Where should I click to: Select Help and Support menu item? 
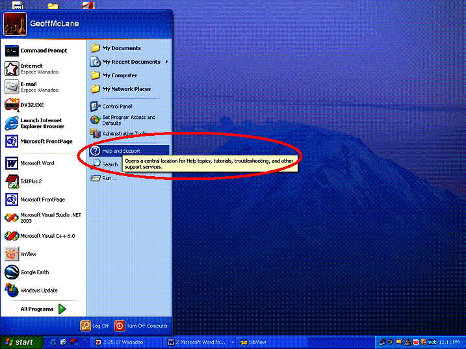point(121,151)
